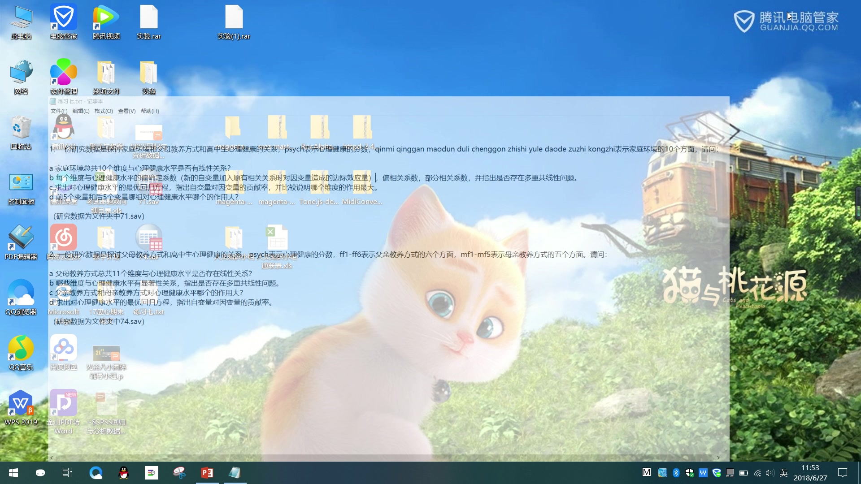Select the 软件管理 desktop shortcut
Image resolution: width=861 pixels, height=484 pixels.
pyautogui.click(x=64, y=78)
